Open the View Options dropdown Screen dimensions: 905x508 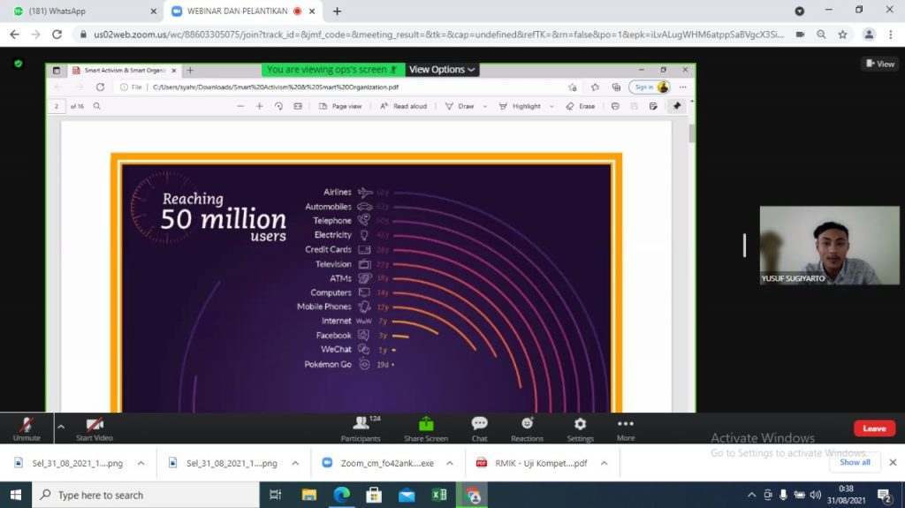(442, 69)
